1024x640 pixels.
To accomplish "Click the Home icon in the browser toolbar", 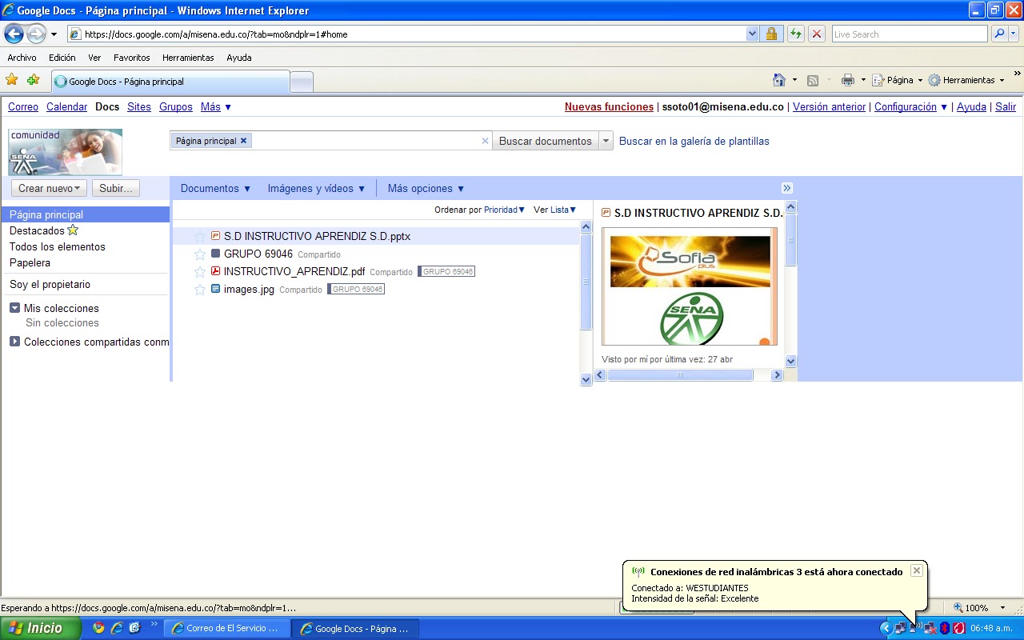I will coord(778,80).
